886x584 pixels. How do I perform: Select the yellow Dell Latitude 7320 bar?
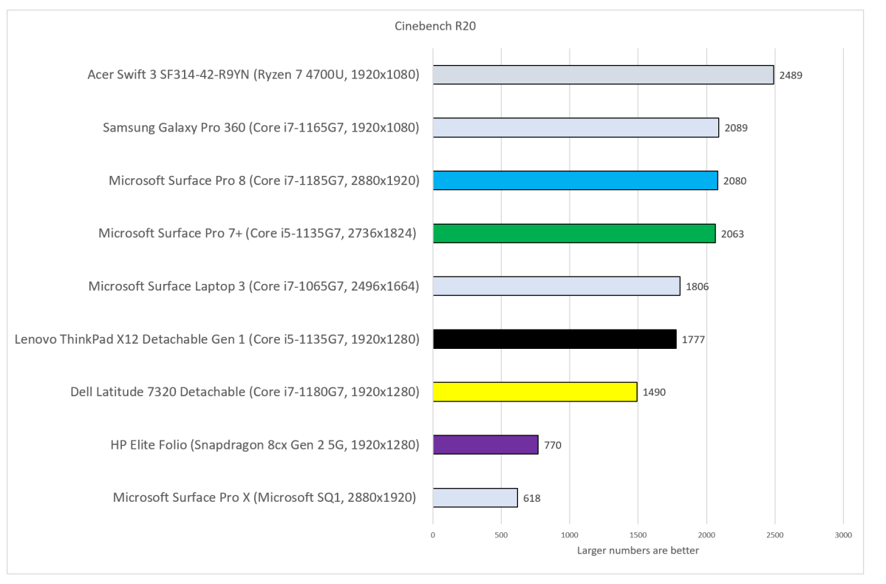(x=535, y=392)
